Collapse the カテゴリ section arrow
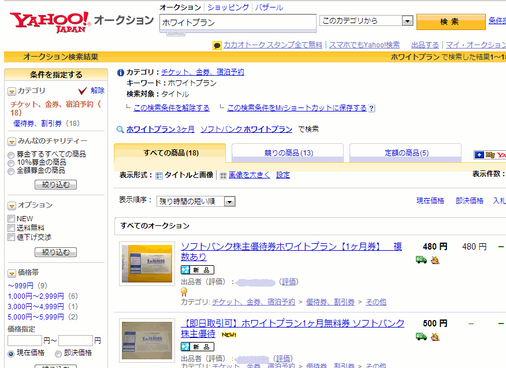 pyautogui.click(x=12, y=91)
